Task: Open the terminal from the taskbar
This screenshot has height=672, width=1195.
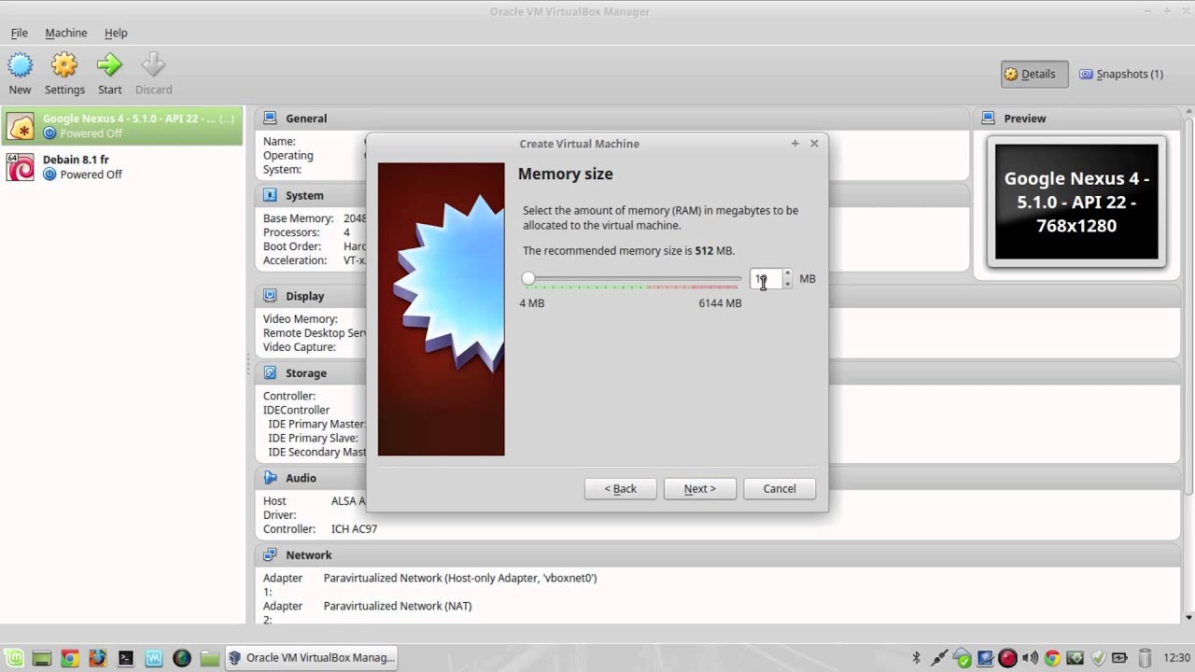Action: point(126,658)
